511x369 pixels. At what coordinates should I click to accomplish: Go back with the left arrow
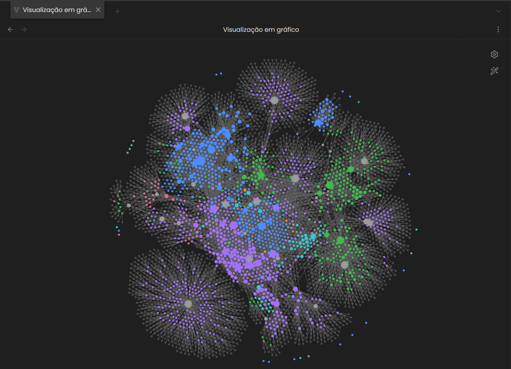coord(10,29)
